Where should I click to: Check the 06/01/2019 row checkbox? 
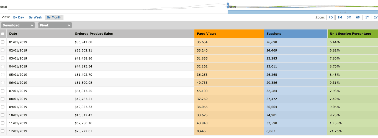(x=3, y=83)
